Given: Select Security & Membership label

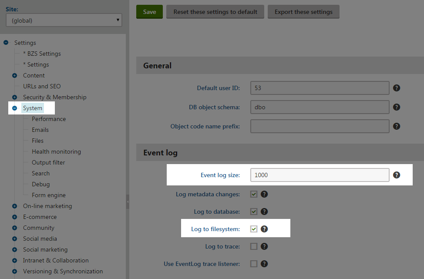Looking at the screenshot, I should [54, 97].
